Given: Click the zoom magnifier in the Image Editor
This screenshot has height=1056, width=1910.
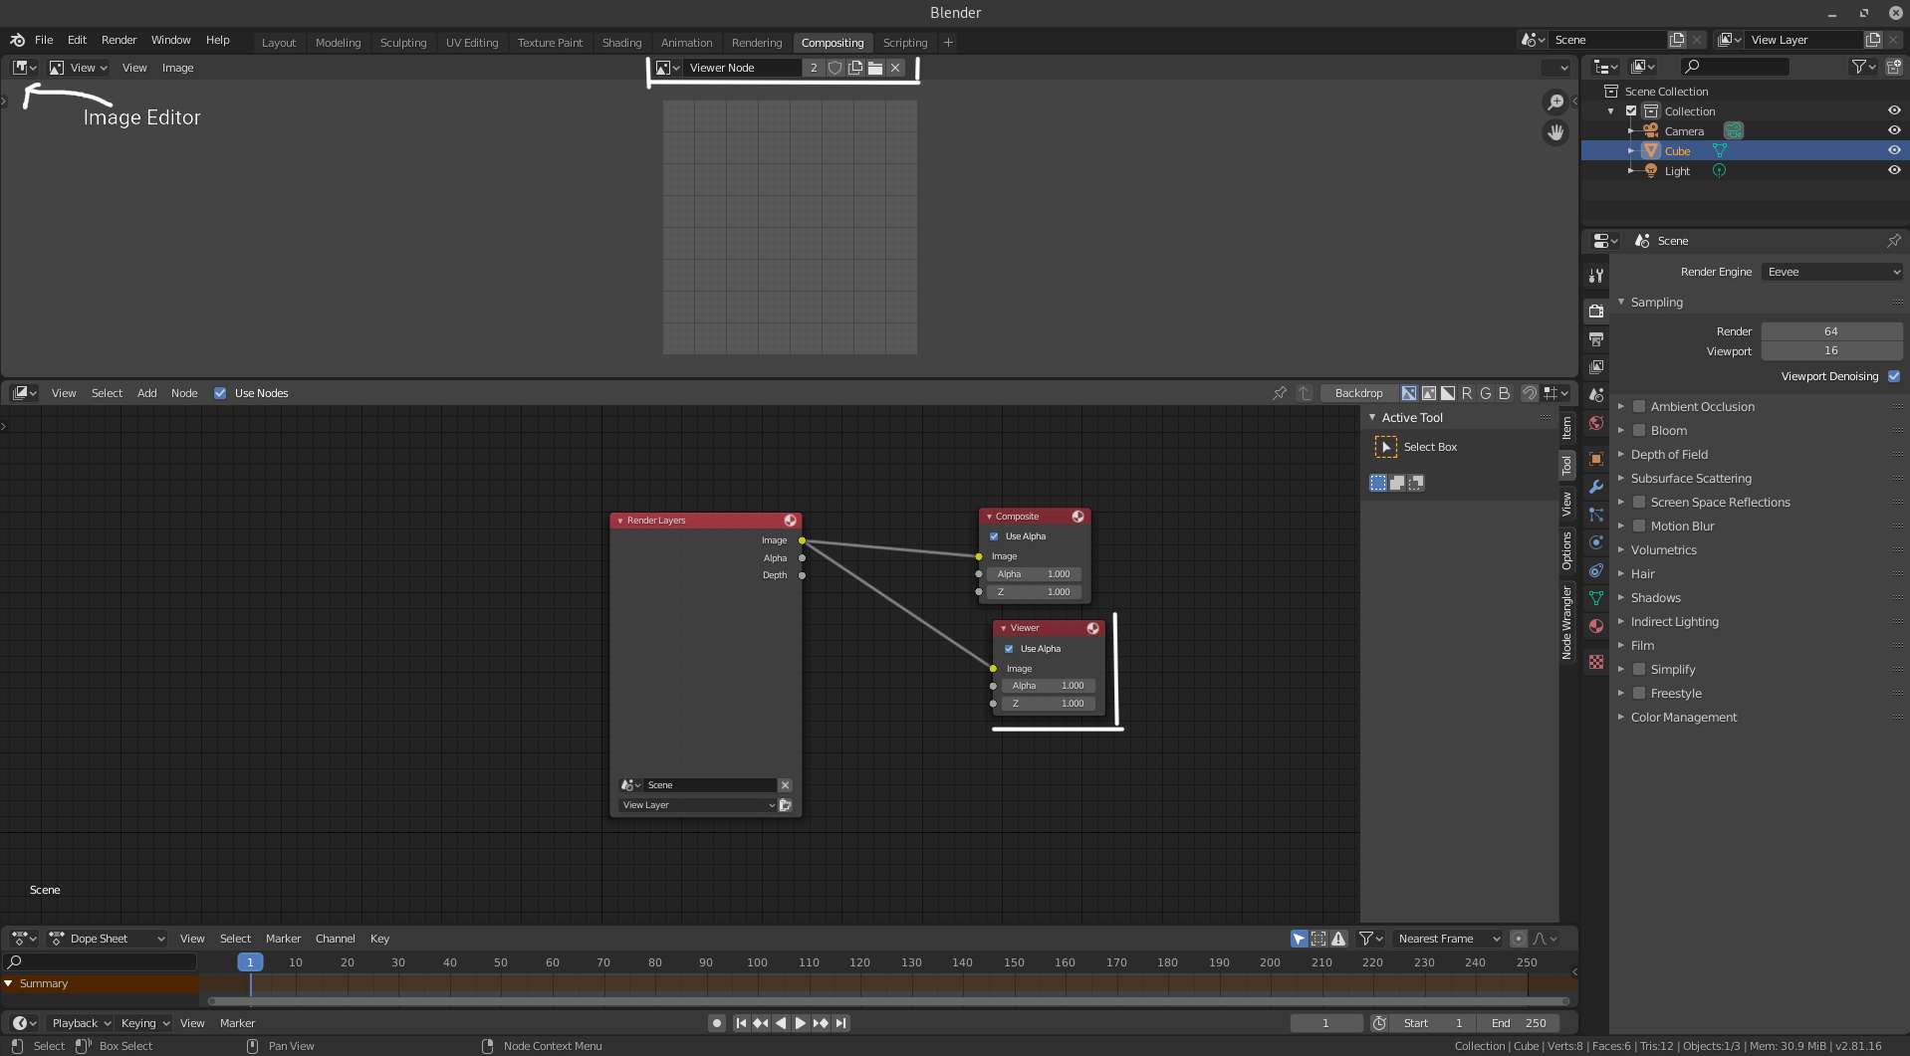Looking at the screenshot, I should coord(1555,103).
